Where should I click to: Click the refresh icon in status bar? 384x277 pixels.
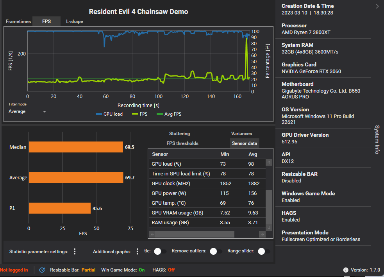[x=42, y=270]
